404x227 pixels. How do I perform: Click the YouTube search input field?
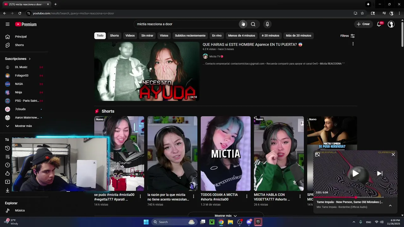coord(186,24)
